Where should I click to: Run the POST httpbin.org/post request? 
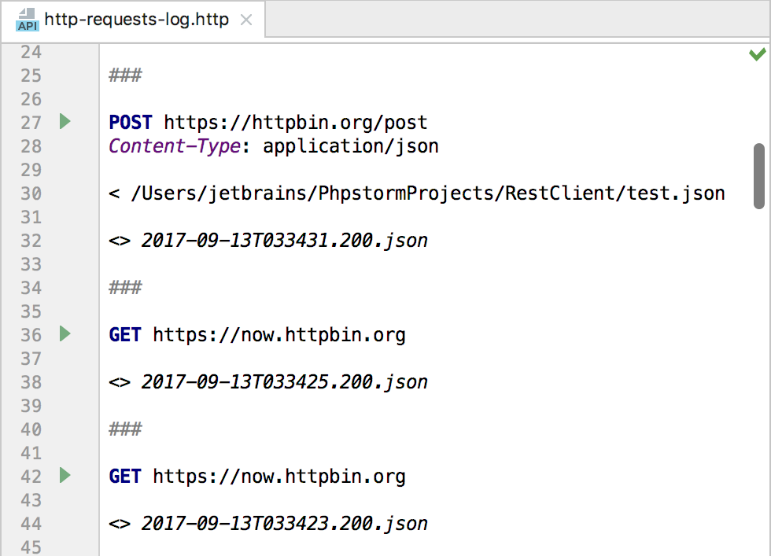point(65,121)
